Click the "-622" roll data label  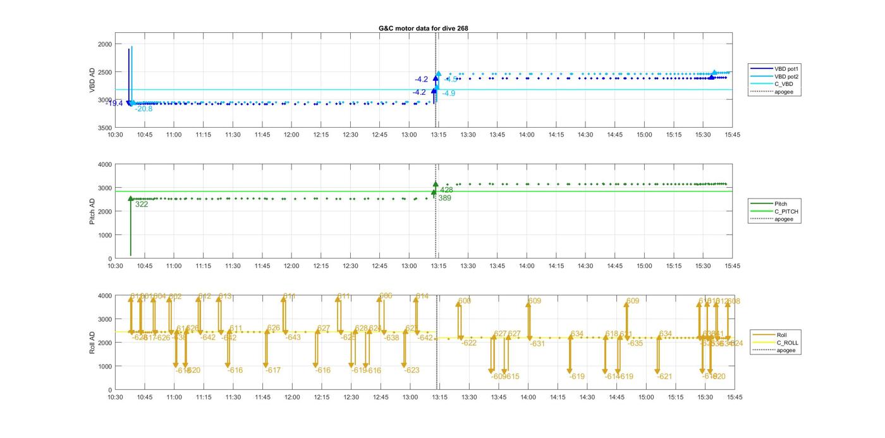click(x=468, y=343)
